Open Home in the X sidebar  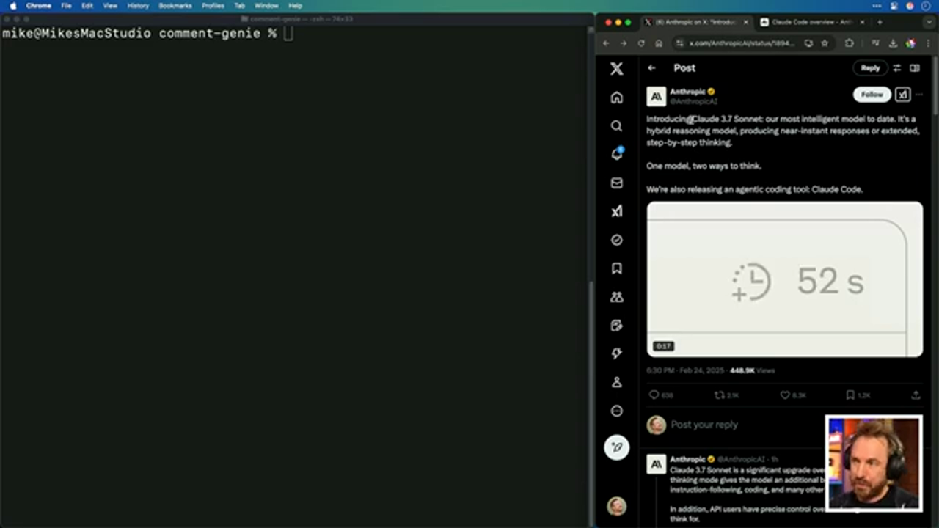(617, 98)
